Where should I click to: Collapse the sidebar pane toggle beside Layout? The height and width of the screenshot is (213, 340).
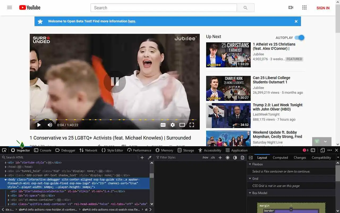pos(250,158)
